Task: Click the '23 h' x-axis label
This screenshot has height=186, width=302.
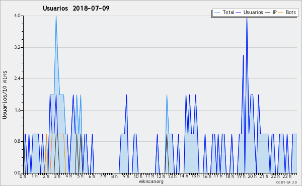Action: pos(287,176)
